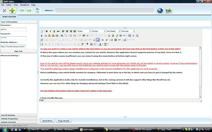Click the green plus add button
Viewport: 212px width, 132px height.
[12, 11]
